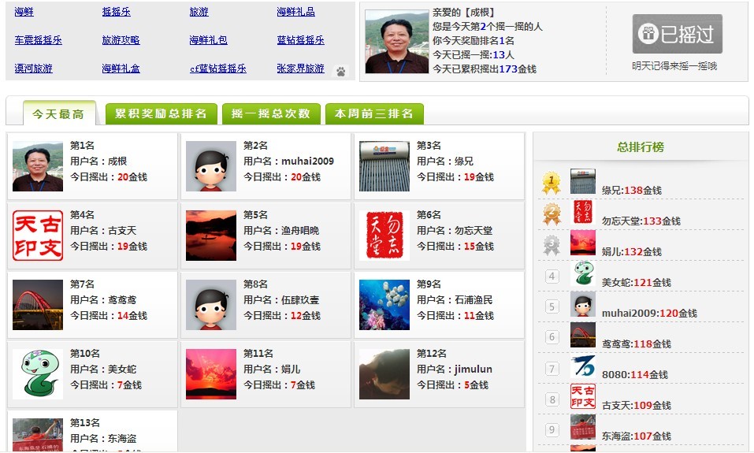Open the 累积奖励总排名 tab

(x=161, y=113)
